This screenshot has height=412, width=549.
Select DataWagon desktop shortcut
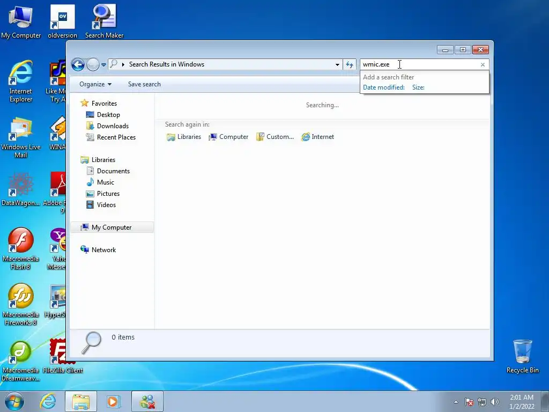[x=21, y=189]
